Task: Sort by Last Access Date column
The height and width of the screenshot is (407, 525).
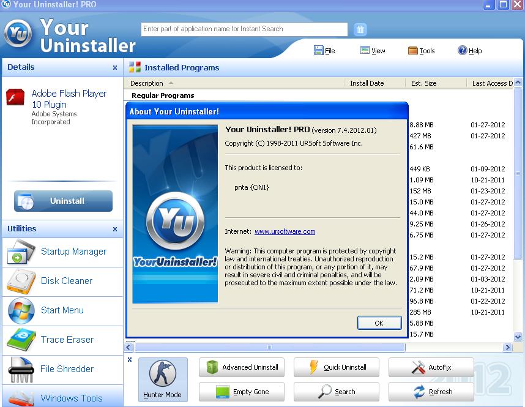Action: tap(490, 83)
